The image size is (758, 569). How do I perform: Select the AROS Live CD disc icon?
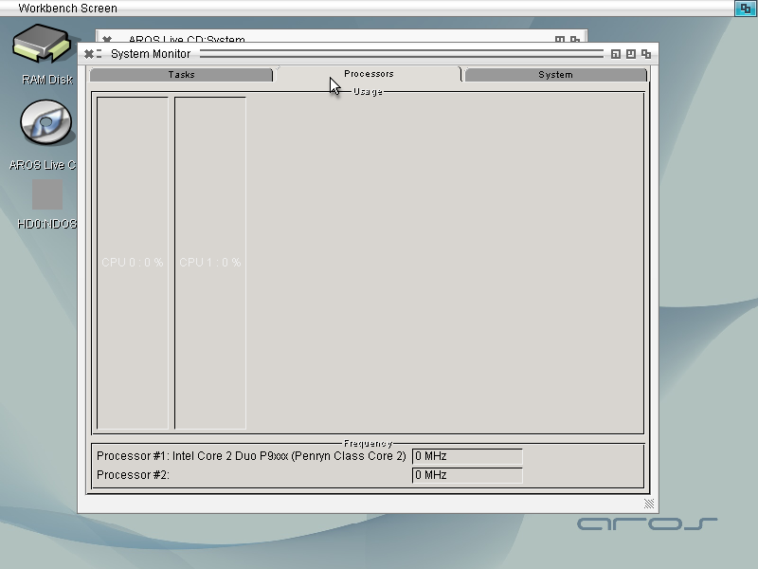(45, 122)
